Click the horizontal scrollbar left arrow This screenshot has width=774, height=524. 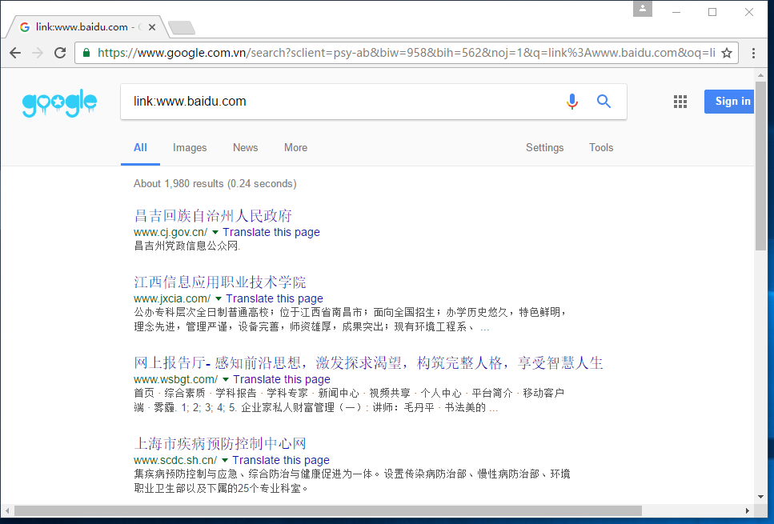7,510
